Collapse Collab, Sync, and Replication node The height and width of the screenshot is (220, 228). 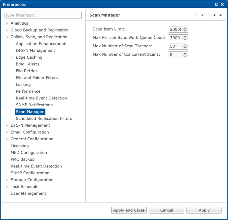(x=7, y=37)
